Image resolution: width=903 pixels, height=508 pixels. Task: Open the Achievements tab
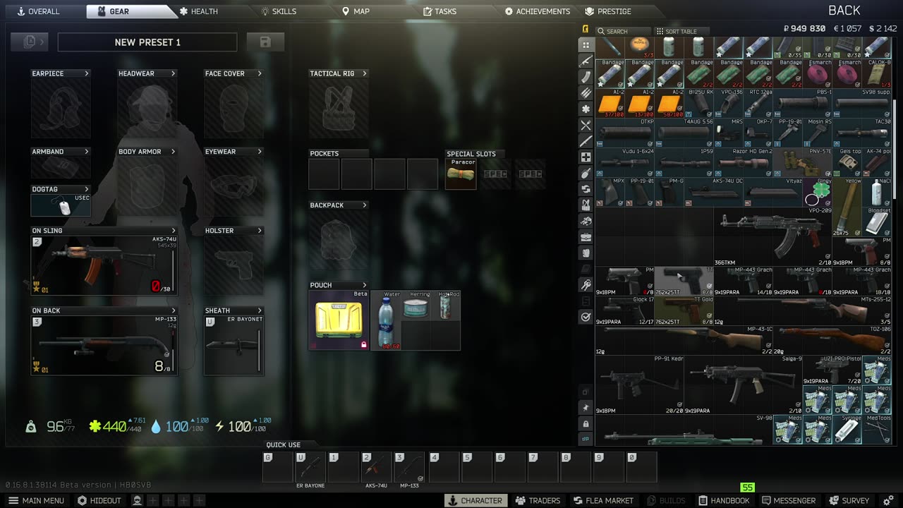pyautogui.click(x=538, y=11)
